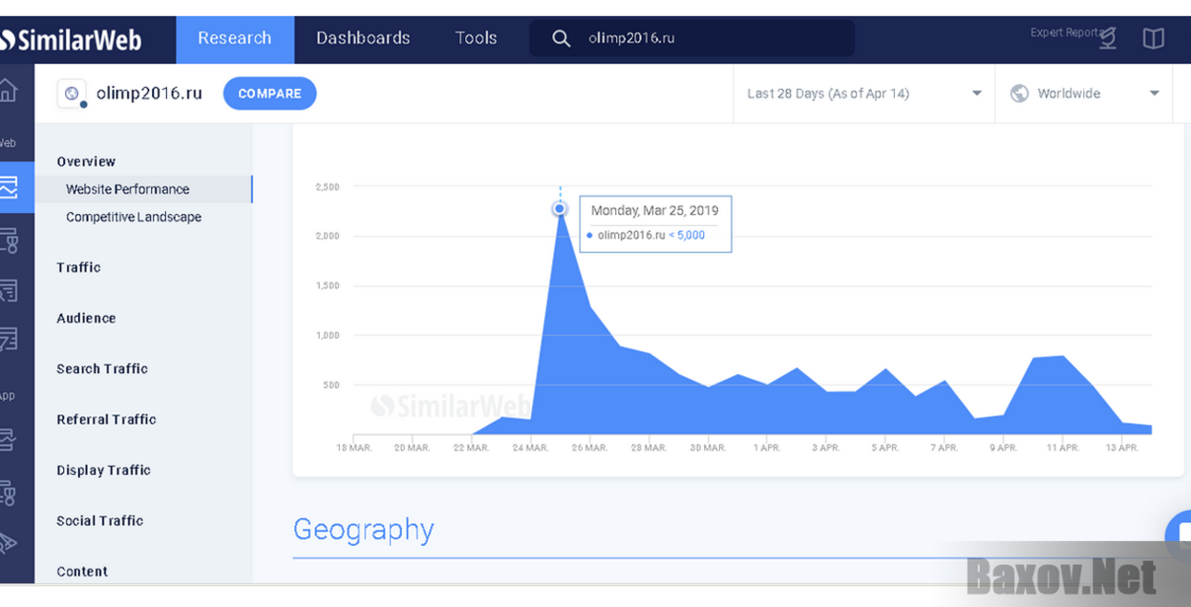Click the '< 5,000' value in tooltip

point(687,235)
